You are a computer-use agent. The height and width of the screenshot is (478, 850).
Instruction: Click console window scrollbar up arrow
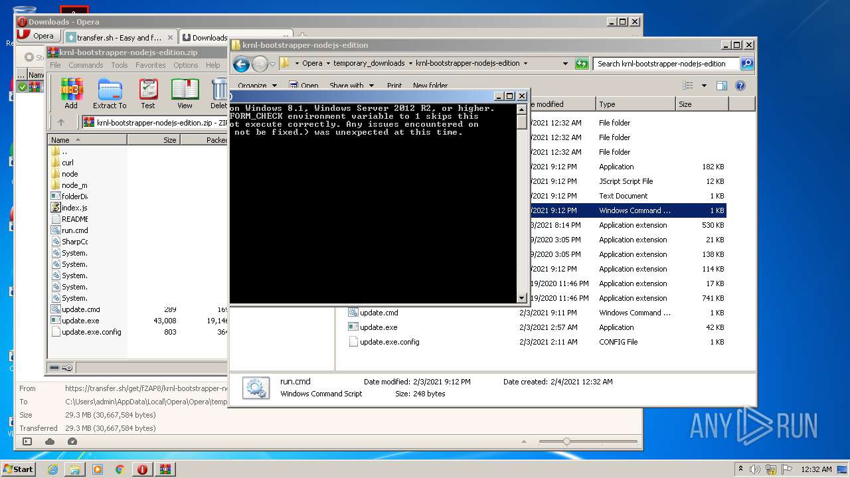522,109
